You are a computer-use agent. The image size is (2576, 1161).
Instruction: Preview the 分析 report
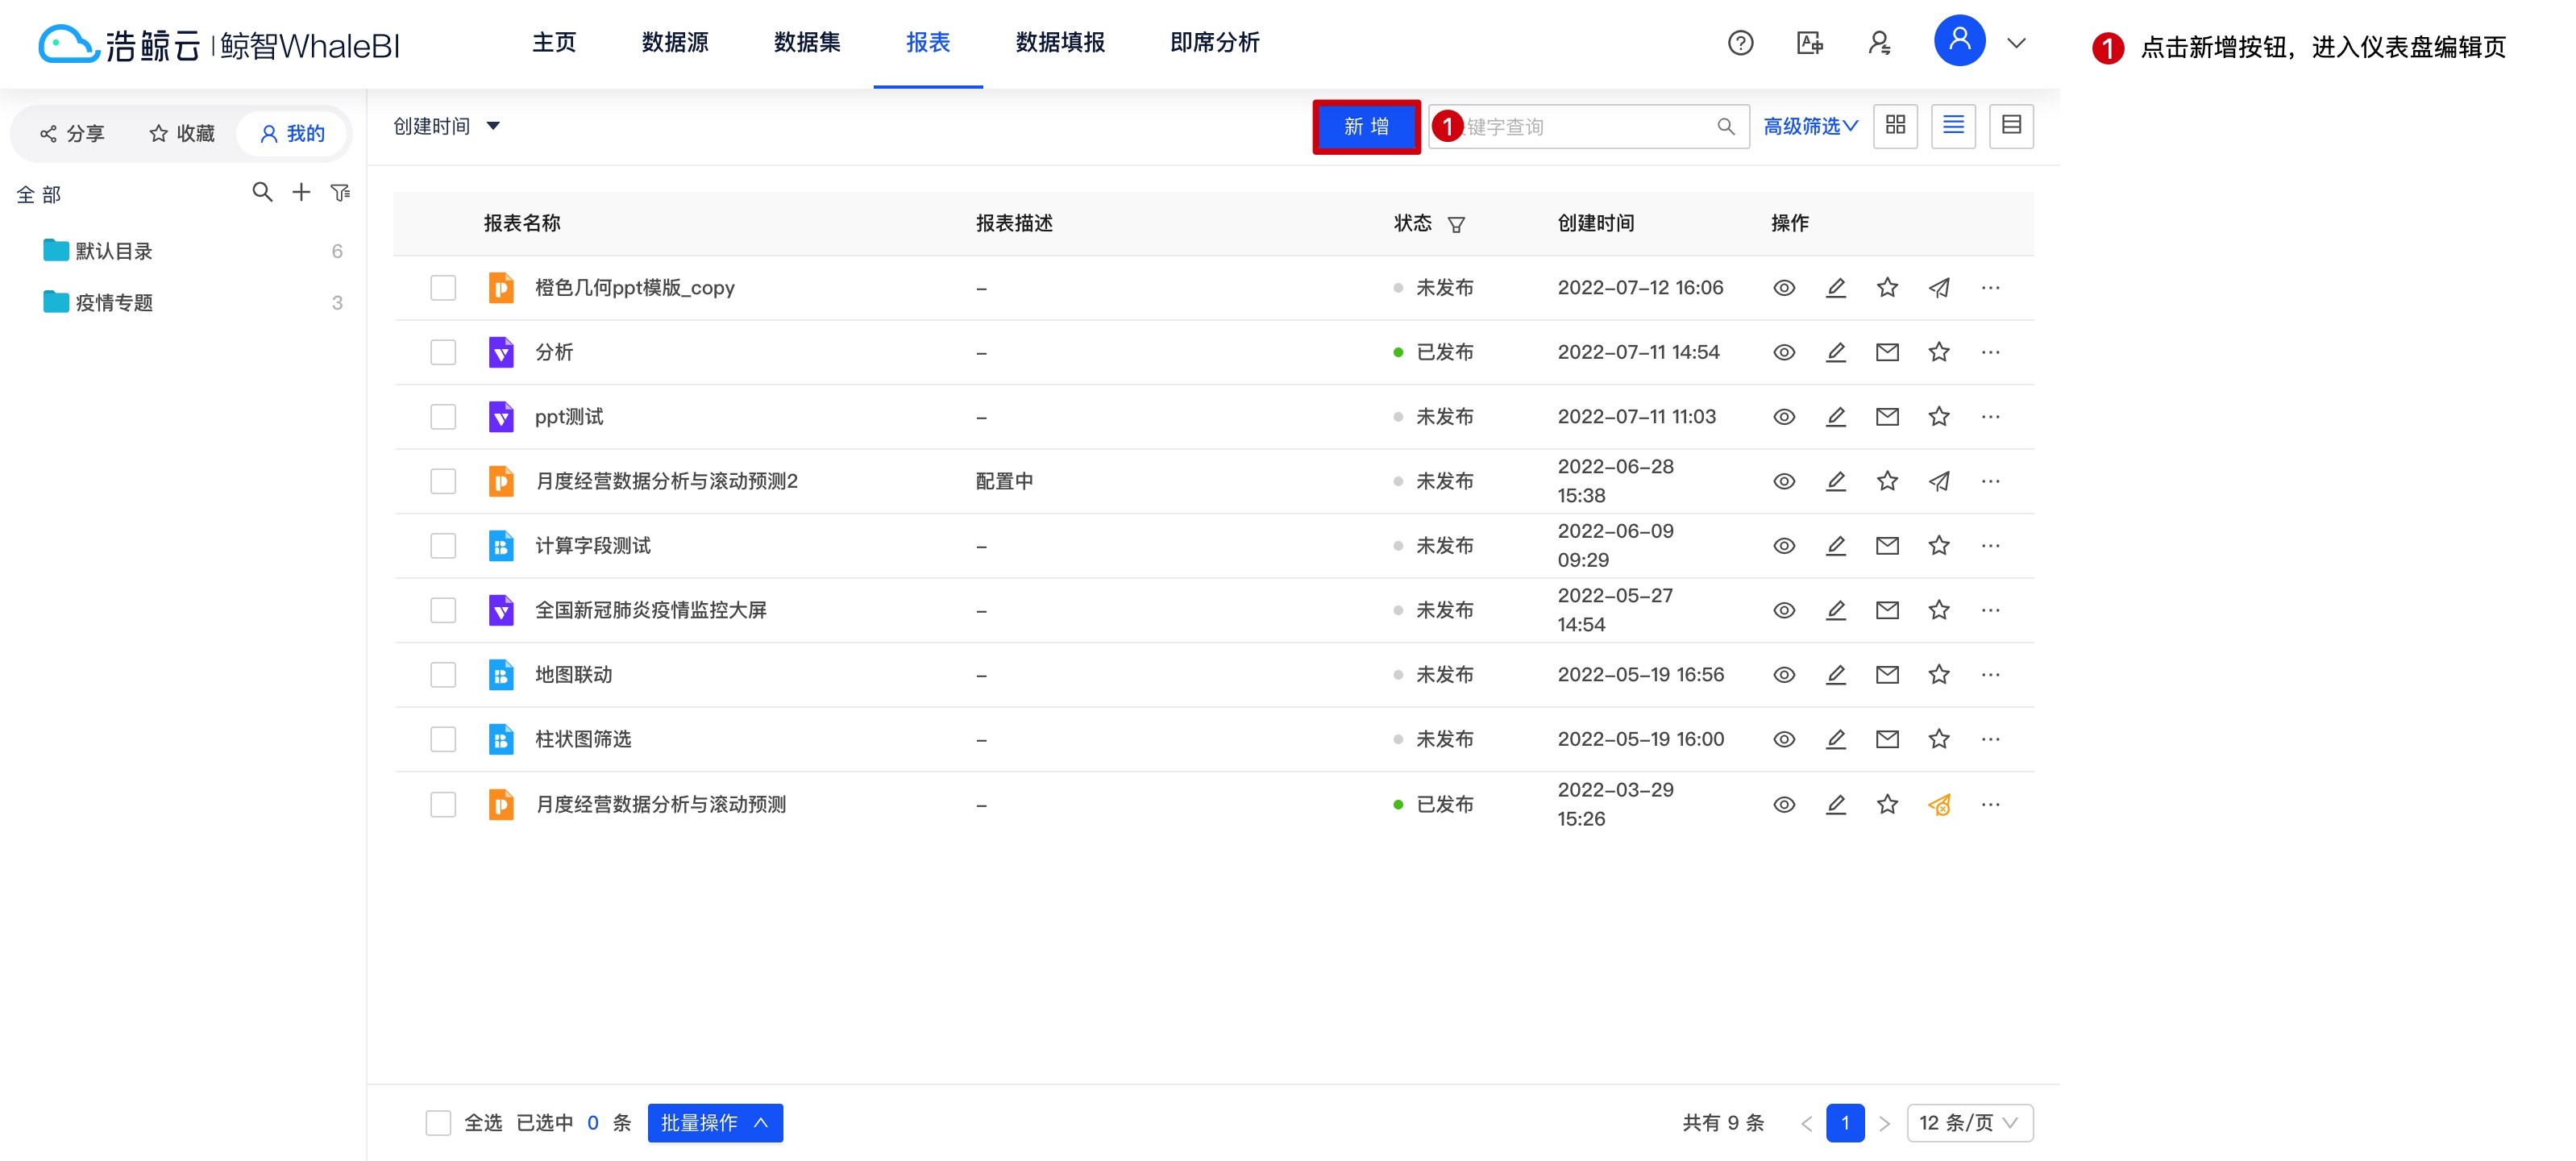1784,352
